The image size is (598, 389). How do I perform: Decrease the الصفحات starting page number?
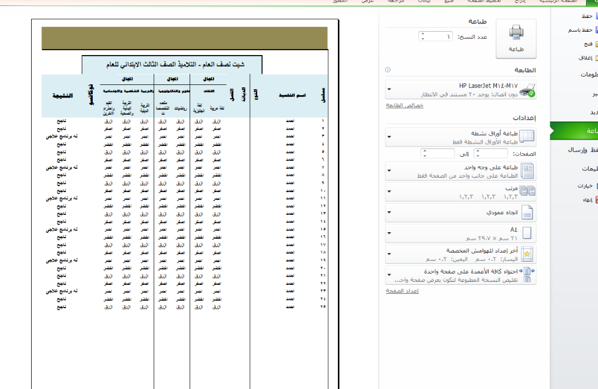(x=477, y=156)
